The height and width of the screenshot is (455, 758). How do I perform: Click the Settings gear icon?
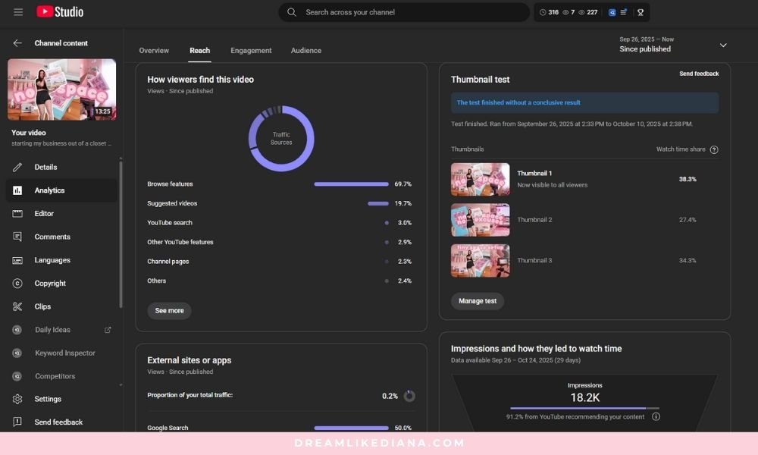(x=17, y=400)
